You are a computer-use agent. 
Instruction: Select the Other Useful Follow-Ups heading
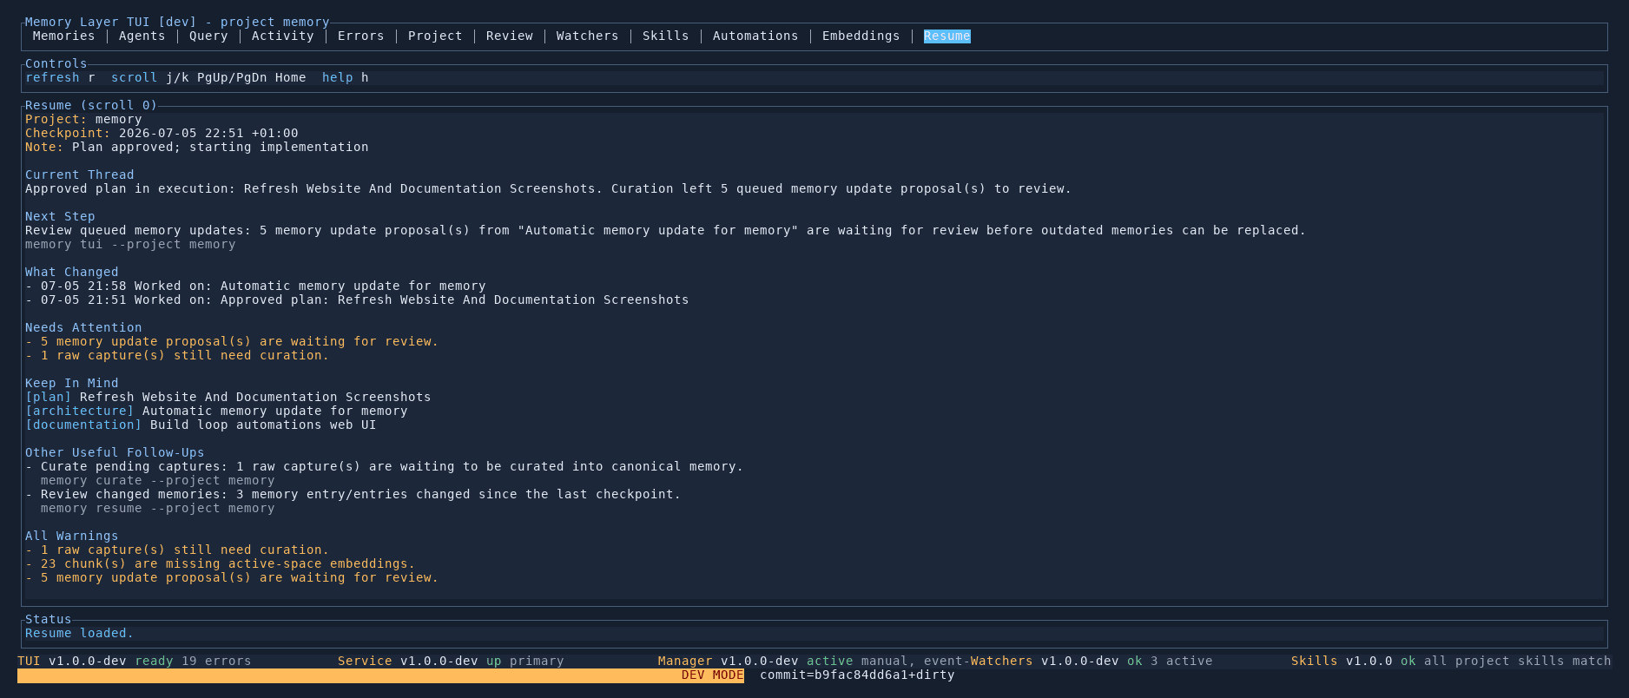click(115, 452)
